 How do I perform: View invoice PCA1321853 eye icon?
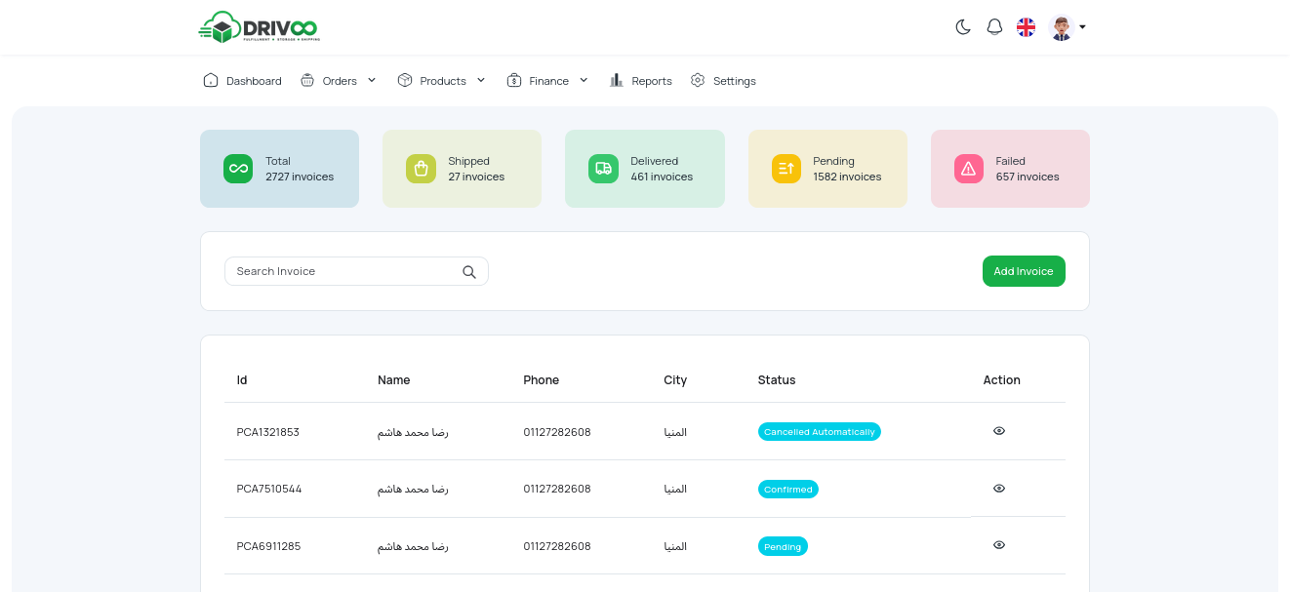pos(999,430)
